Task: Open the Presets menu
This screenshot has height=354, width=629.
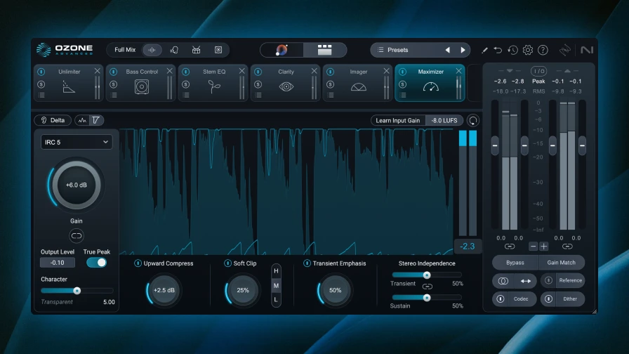Action: tap(408, 50)
